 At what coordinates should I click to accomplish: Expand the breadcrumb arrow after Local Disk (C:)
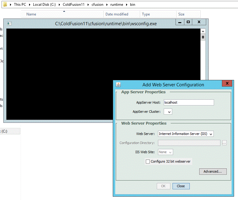[59, 5]
